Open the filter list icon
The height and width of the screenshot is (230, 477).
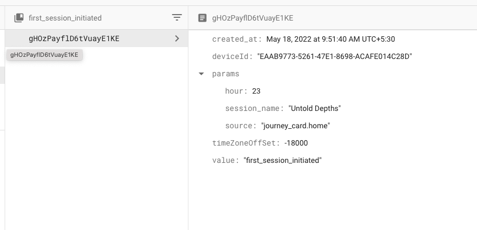coord(177,18)
